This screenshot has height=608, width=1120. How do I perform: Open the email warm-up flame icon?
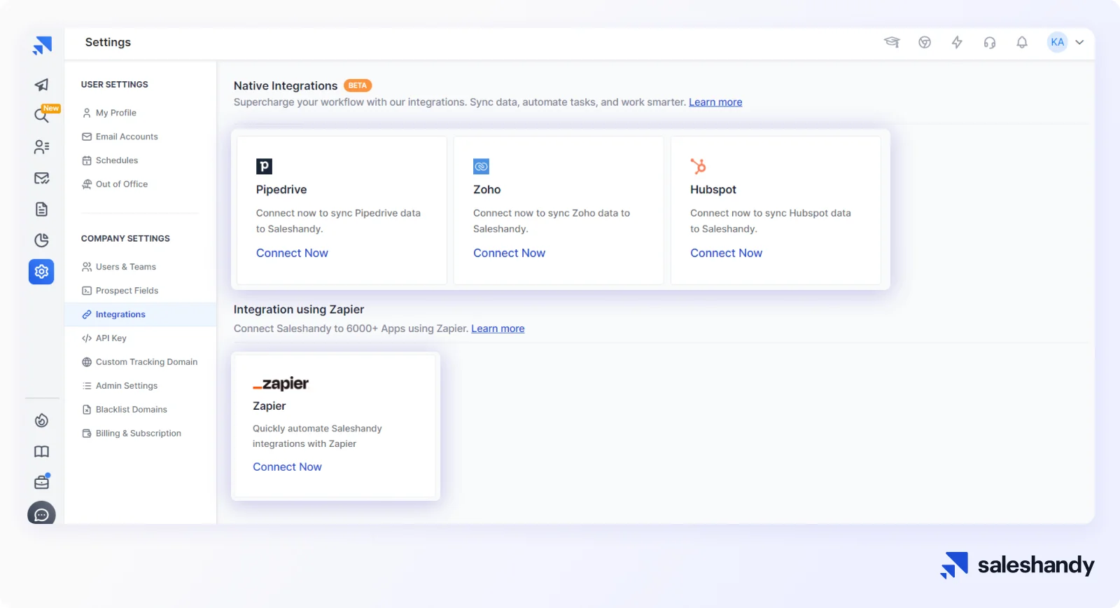(41, 420)
